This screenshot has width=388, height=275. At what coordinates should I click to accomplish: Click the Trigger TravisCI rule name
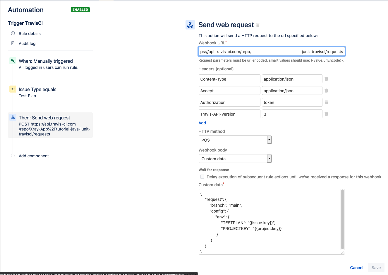point(25,23)
